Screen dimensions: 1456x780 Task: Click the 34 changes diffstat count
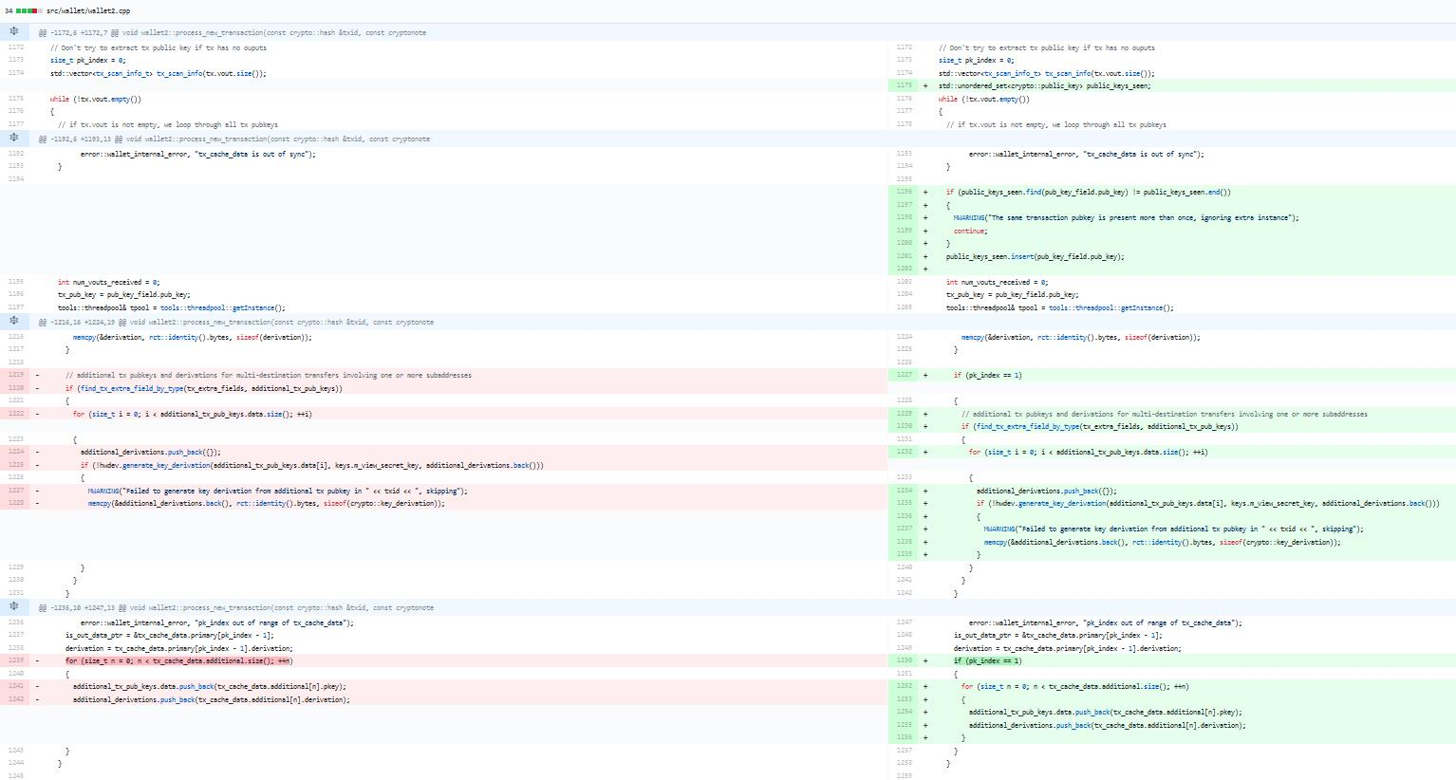tap(8, 10)
